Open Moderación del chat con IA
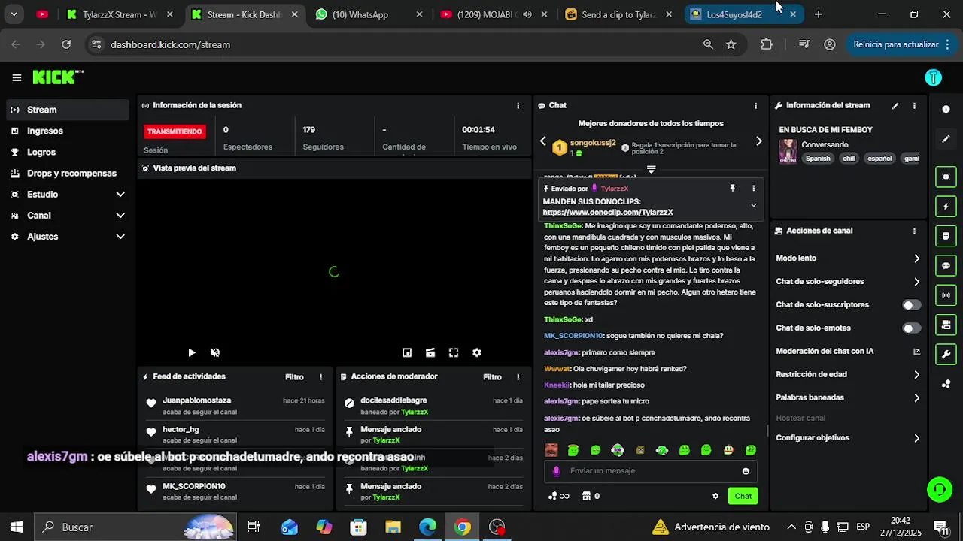 848,352
